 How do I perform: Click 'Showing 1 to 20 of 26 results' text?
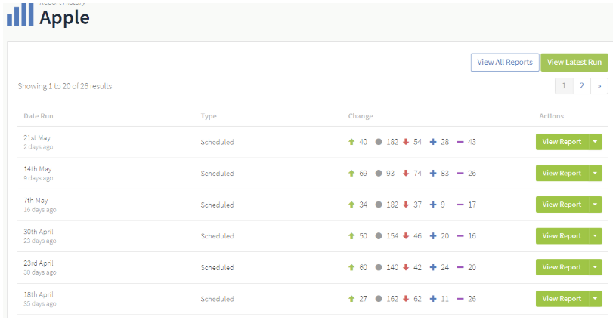pyautogui.click(x=65, y=86)
